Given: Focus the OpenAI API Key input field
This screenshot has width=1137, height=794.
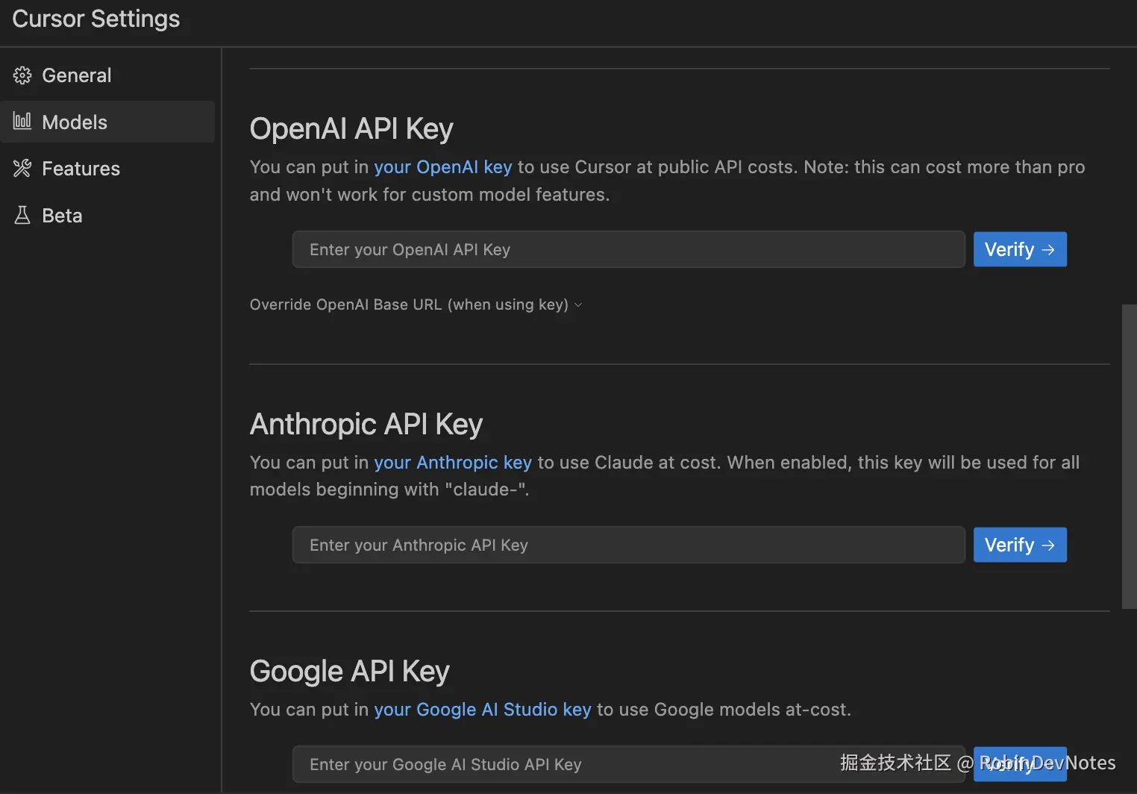Looking at the screenshot, I should 628,249.
